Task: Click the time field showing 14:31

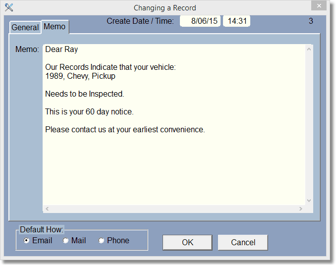Action: click(236, 21)
